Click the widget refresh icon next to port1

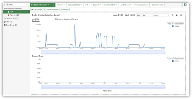coord(173,15)
